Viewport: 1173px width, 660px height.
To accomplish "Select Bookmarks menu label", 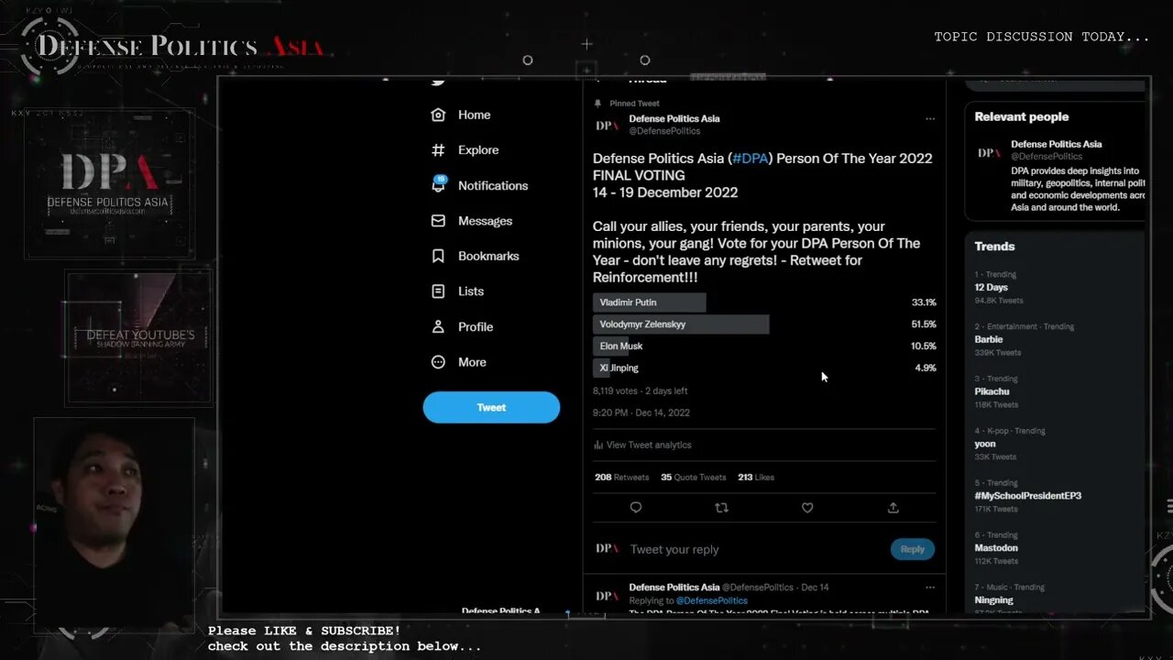I will point(488,256).
